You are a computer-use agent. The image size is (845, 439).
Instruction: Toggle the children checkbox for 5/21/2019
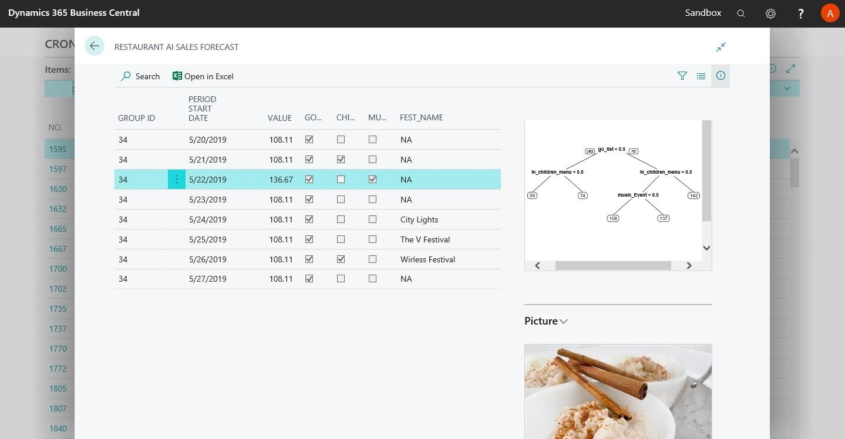(341, 160)
